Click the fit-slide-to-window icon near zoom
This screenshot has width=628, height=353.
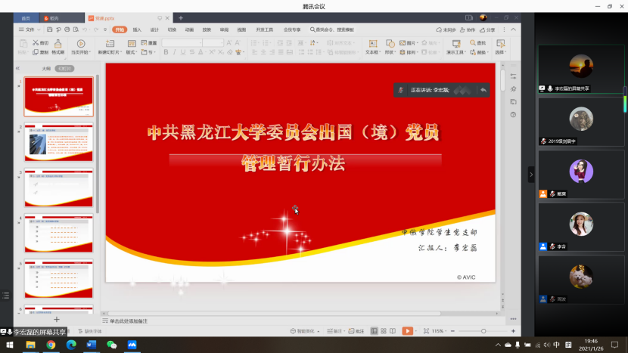click(x=426, y=331)
